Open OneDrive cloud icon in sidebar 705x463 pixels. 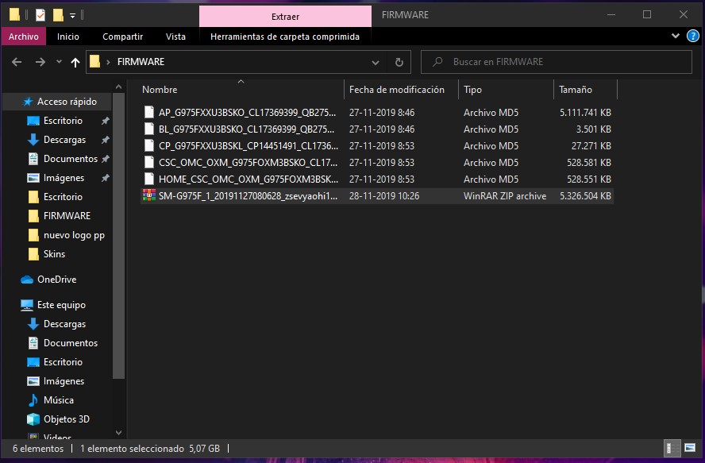[27, 280]
